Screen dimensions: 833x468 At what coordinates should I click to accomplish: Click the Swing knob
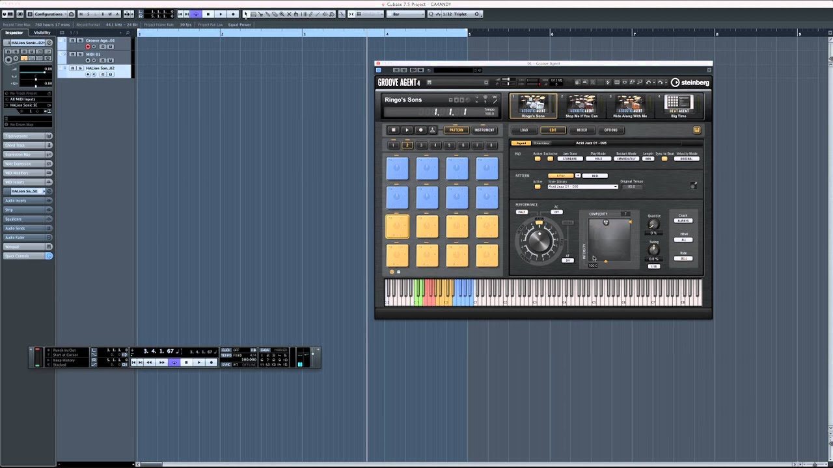(653, 250)
